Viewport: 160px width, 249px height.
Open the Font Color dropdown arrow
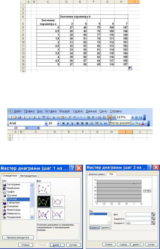pos(146,123)
